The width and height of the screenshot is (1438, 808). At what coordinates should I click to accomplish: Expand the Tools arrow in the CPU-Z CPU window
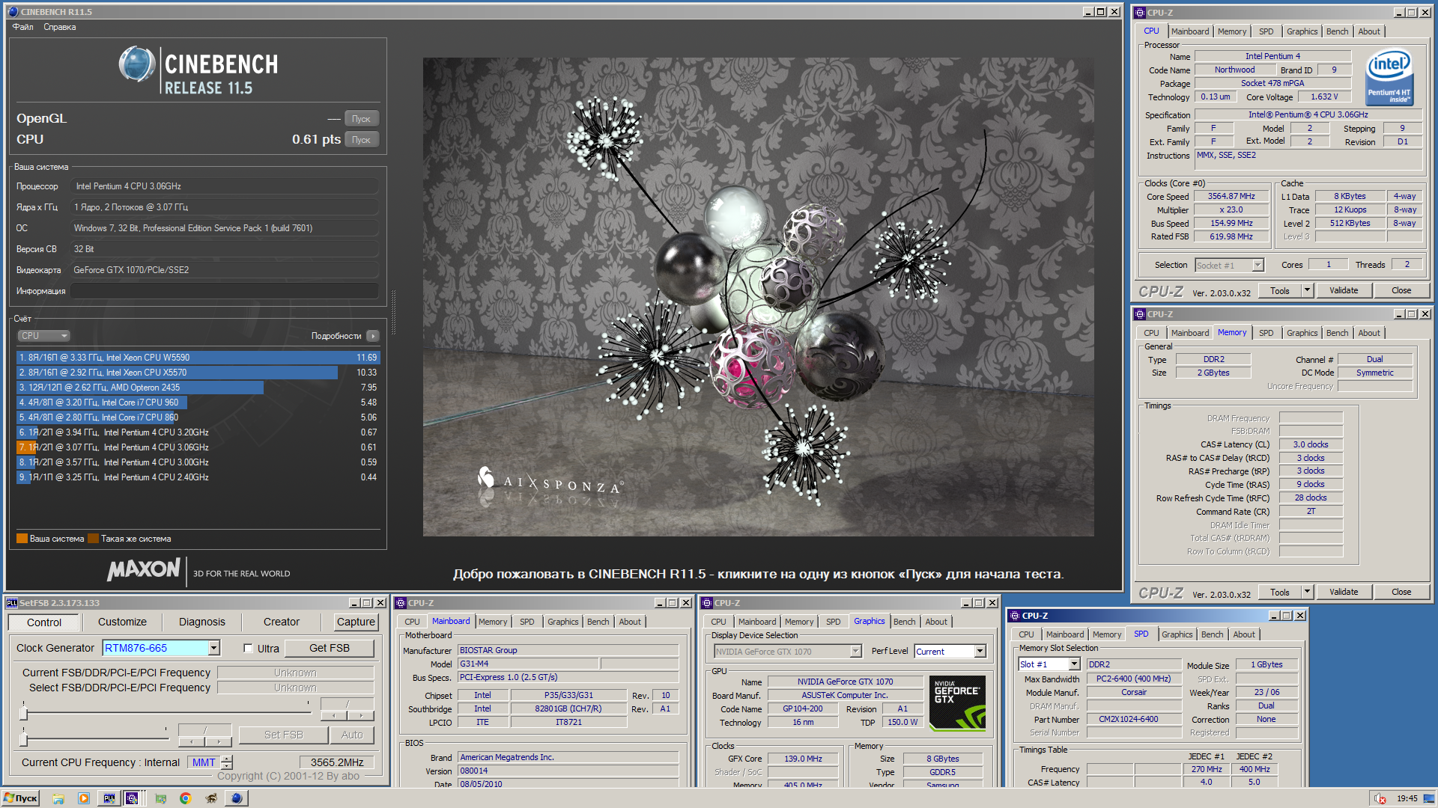tap(1307, 290)
